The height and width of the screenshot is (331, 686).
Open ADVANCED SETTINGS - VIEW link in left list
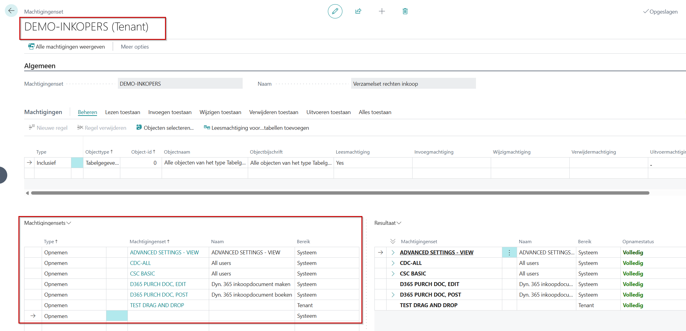[164, 253]
